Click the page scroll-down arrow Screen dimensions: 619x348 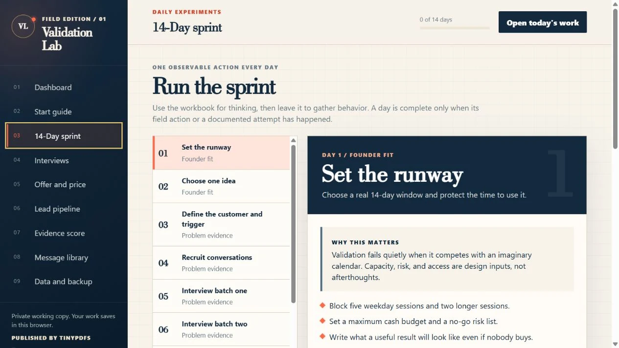615,344
